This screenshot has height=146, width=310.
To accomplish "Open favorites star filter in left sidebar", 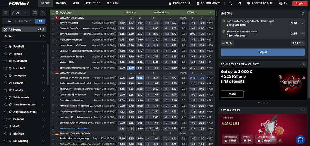I will 43,13.
